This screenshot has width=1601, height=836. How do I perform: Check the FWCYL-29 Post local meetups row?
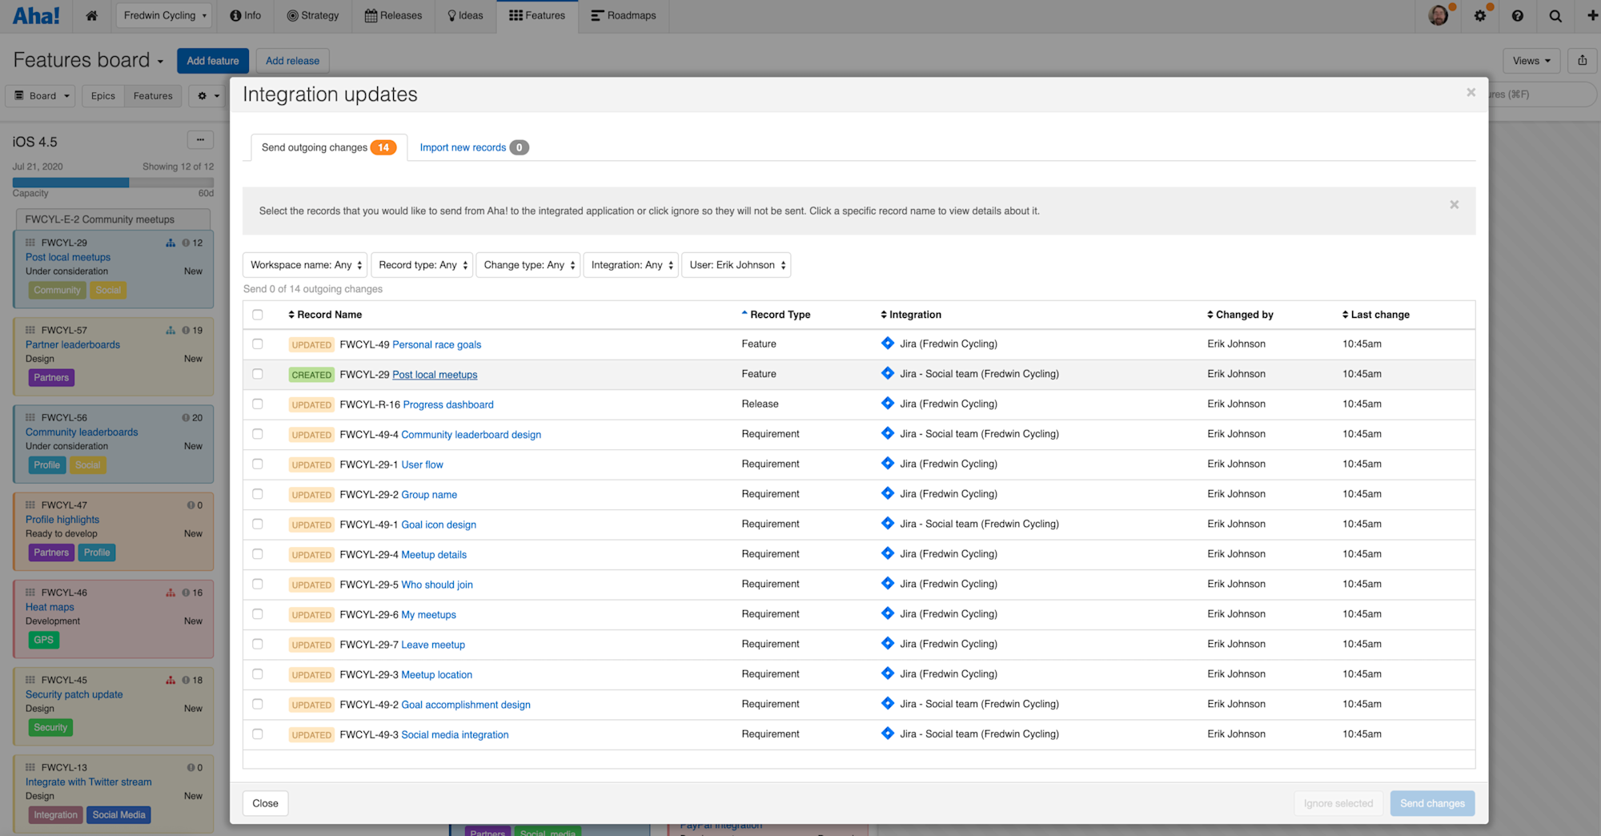(x=258, y=374)
